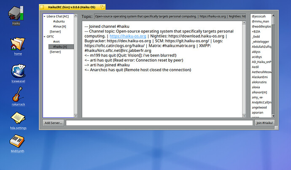Select [Server] under OFTC
The width and height of the screenshot is (291, 170).
pos(55,52)
